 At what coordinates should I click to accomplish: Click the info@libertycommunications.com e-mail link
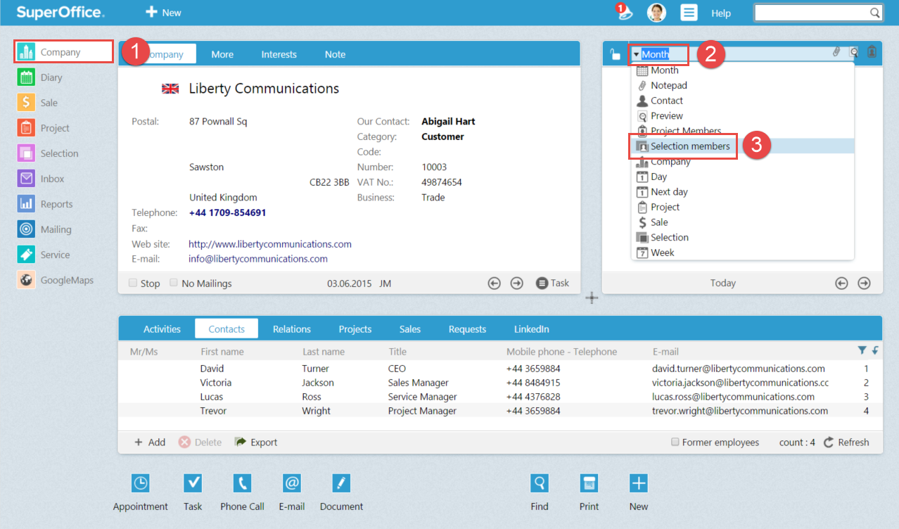(x=258, y=259)
